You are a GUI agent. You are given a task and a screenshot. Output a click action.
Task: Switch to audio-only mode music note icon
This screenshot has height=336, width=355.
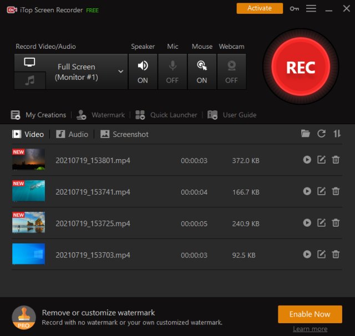tap(29, 80)
